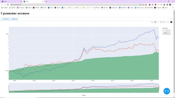Open the MyHeritage bookmark
The width and height of the screenshot is (175, 98).
[149, 8]
